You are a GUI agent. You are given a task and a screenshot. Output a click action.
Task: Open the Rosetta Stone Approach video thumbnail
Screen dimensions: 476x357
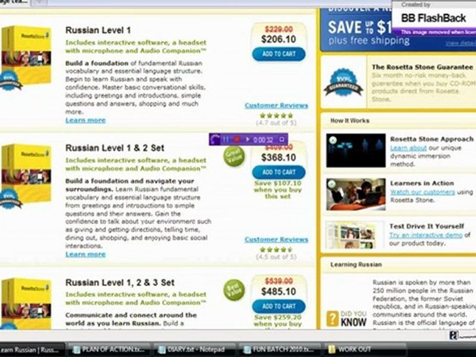[x=356, y=151]
